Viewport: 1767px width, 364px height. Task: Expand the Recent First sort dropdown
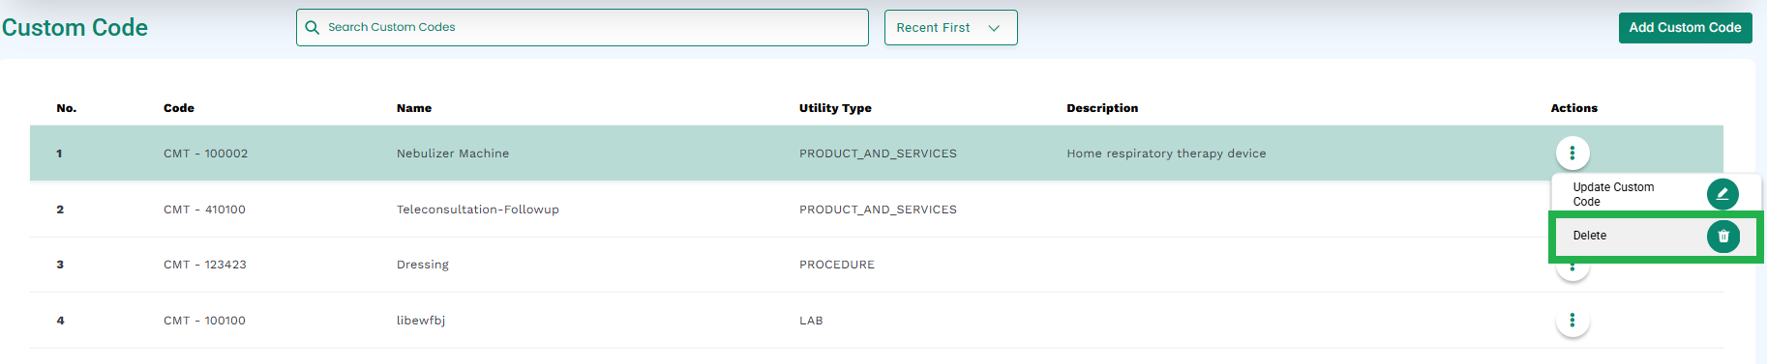[950, 28]
